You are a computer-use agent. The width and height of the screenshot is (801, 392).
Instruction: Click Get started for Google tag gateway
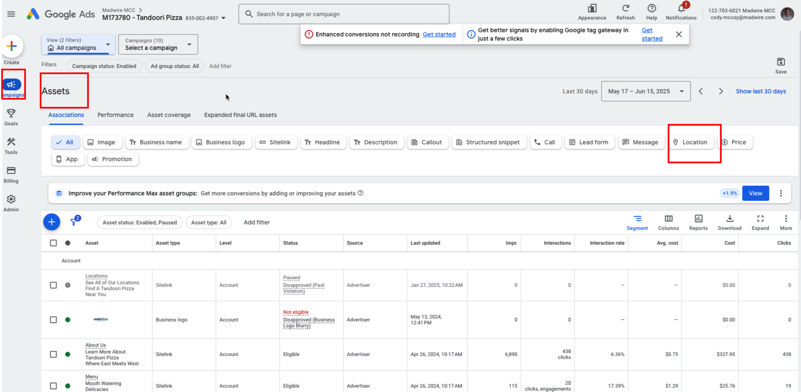click(x=652, y=34)
